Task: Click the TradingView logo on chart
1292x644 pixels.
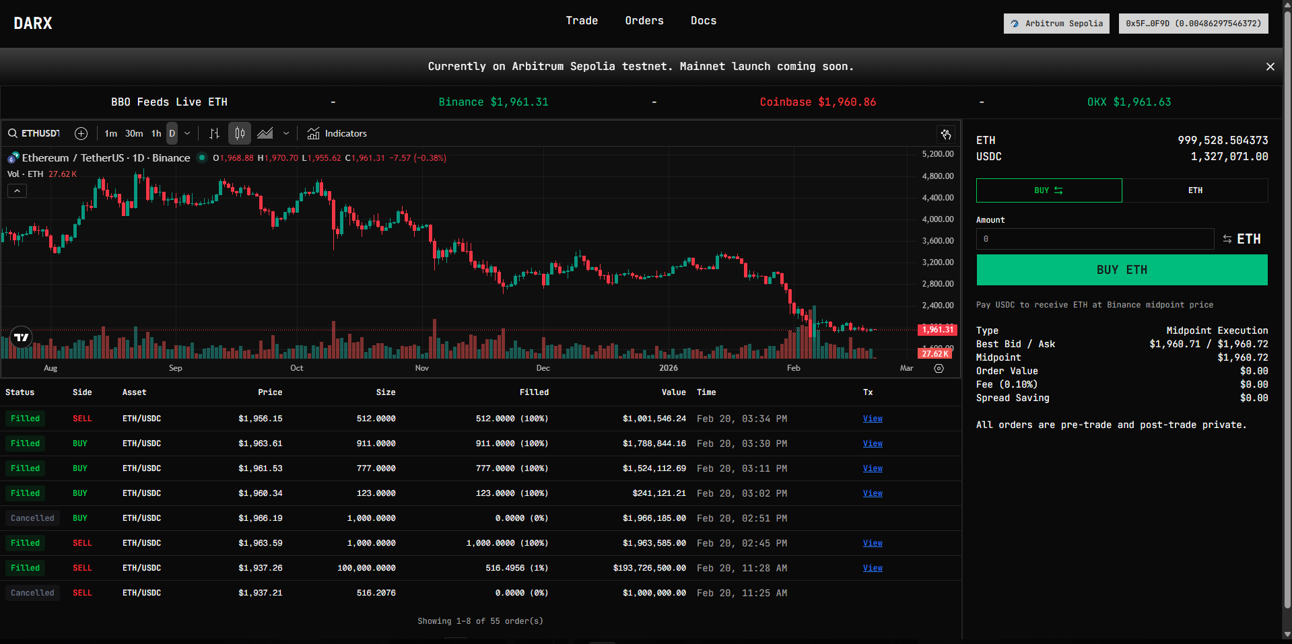Action: click(22, 337)
